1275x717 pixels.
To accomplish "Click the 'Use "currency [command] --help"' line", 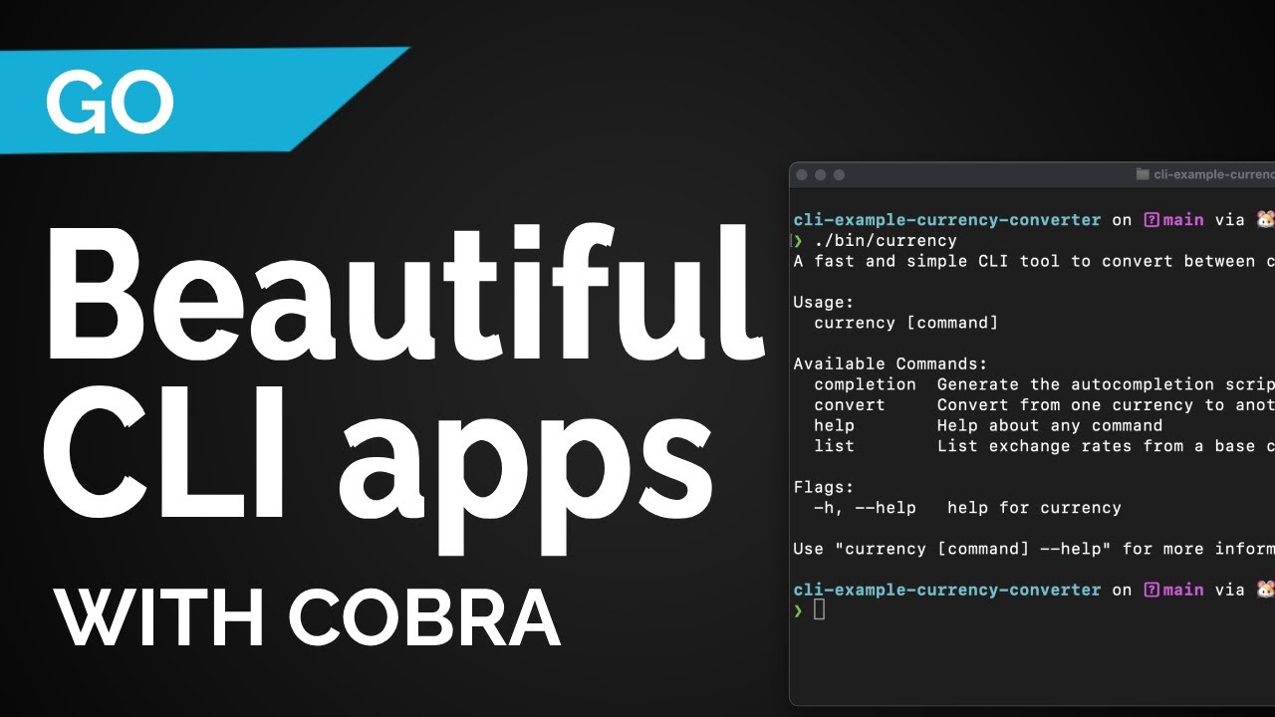I will [1034, 549].
